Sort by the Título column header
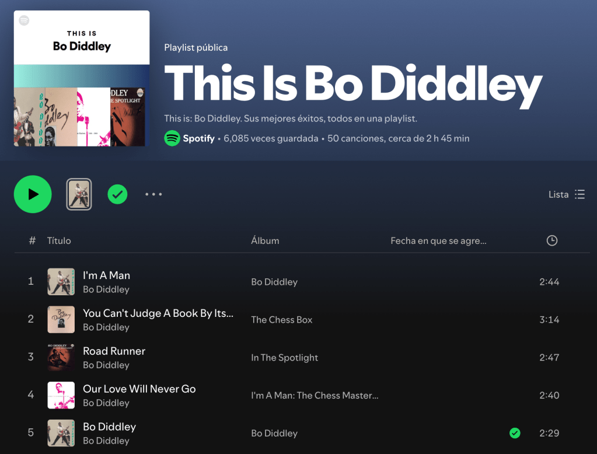597x454 pixels. click(x=59, y=240)
